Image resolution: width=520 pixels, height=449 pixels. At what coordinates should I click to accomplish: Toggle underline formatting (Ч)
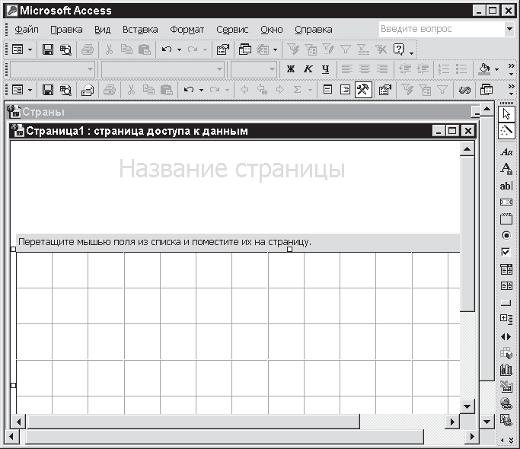click(x=325, y=69)
